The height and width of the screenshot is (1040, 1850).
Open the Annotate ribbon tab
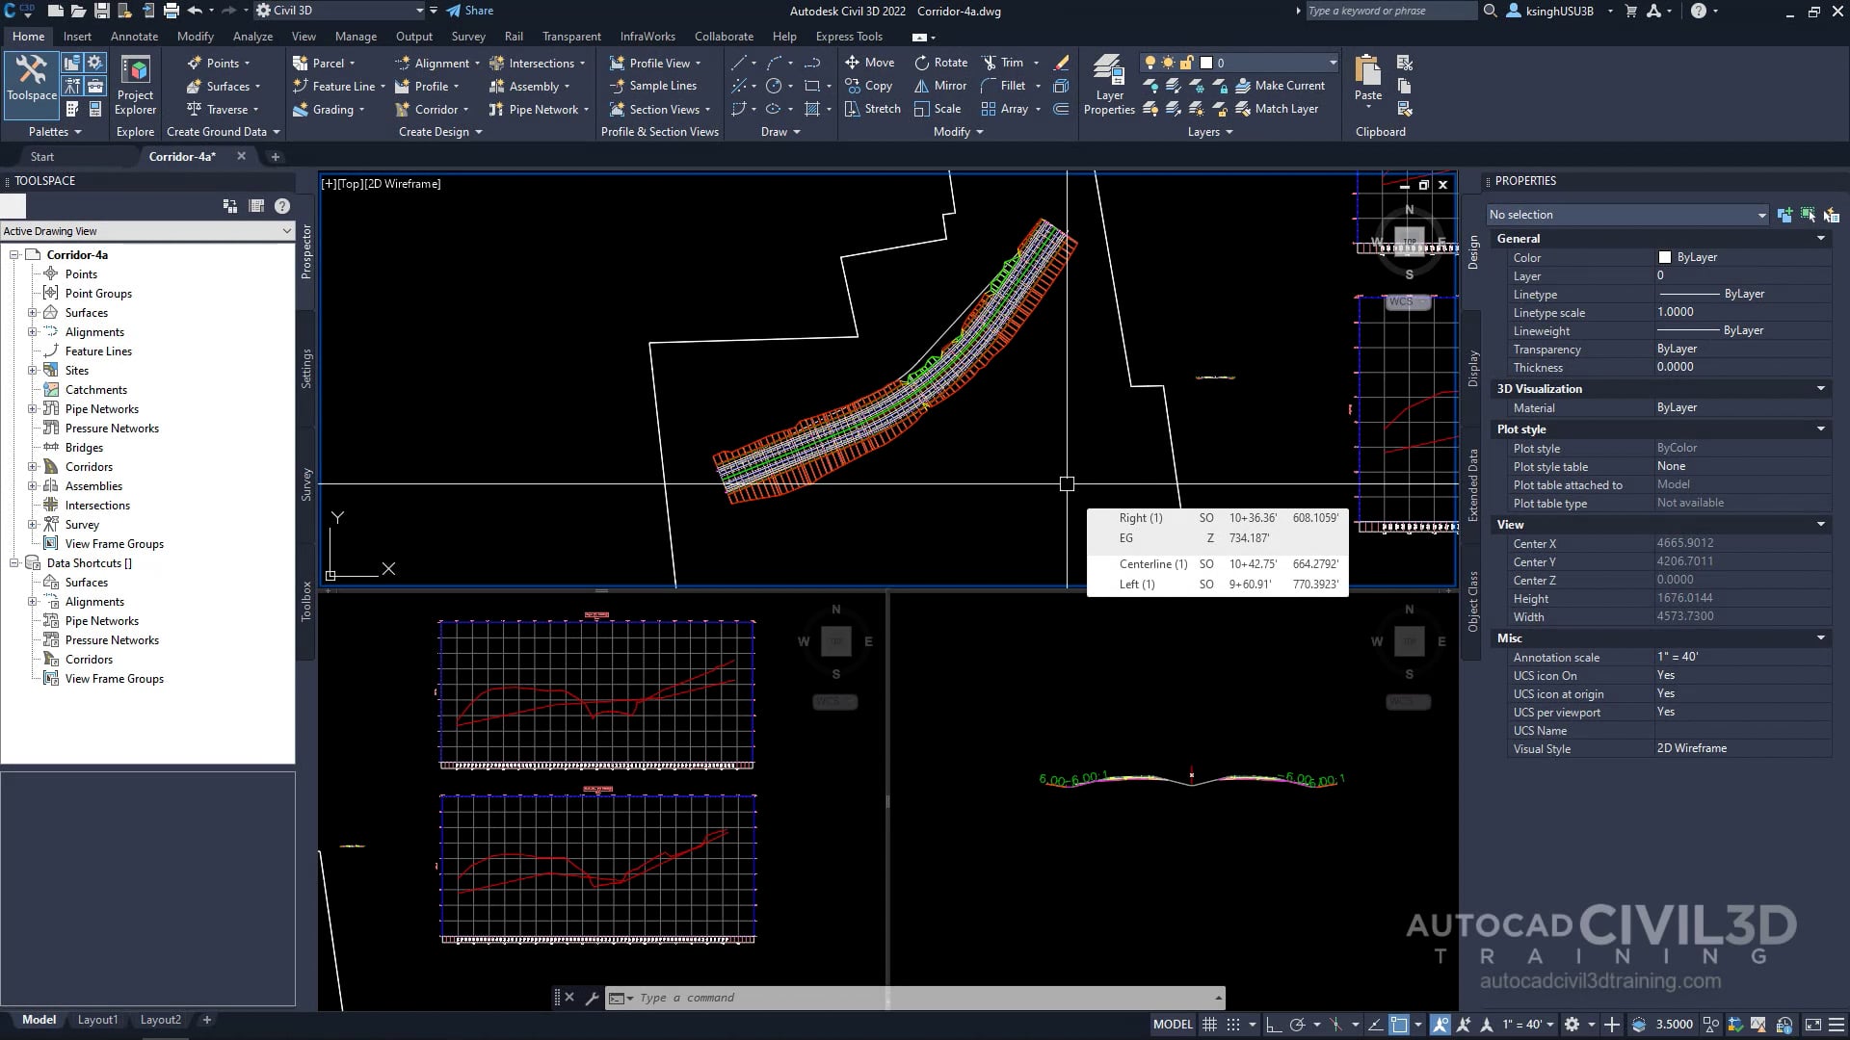(134, 37)
